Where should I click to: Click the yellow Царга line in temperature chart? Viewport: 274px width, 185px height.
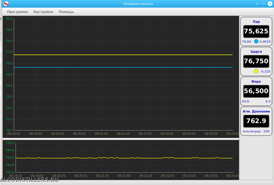click(123, 55)
